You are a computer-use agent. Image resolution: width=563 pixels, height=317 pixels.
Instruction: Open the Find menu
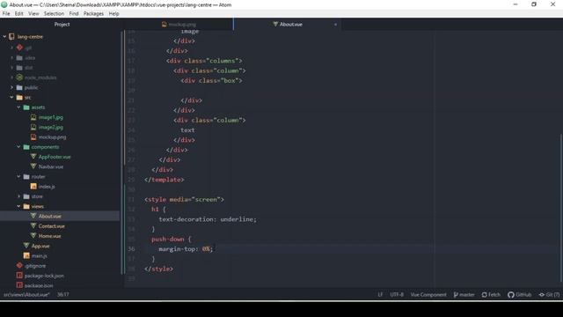[x=74, y=13]
